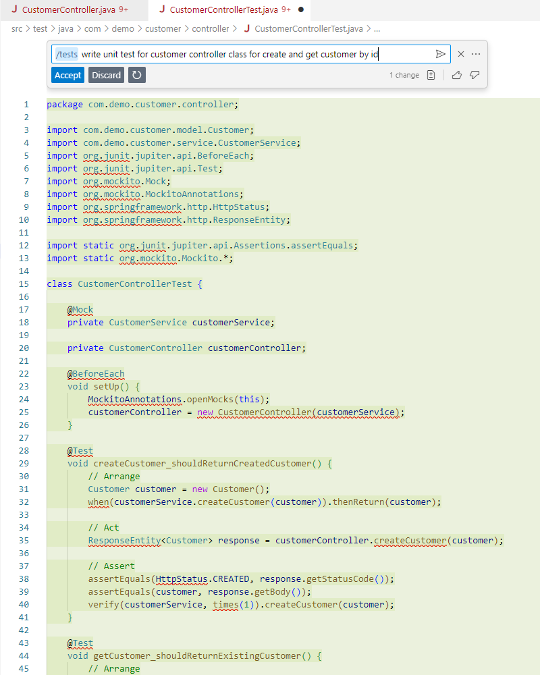Click the static assertEquals import line
Viewport: 540px width, 675px height.
(x=202, y=246)
